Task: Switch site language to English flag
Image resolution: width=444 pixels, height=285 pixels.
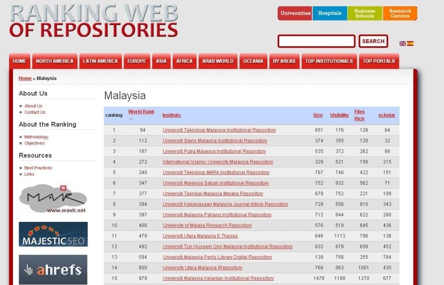Action: pyautogui.click(x=402, y=44)
